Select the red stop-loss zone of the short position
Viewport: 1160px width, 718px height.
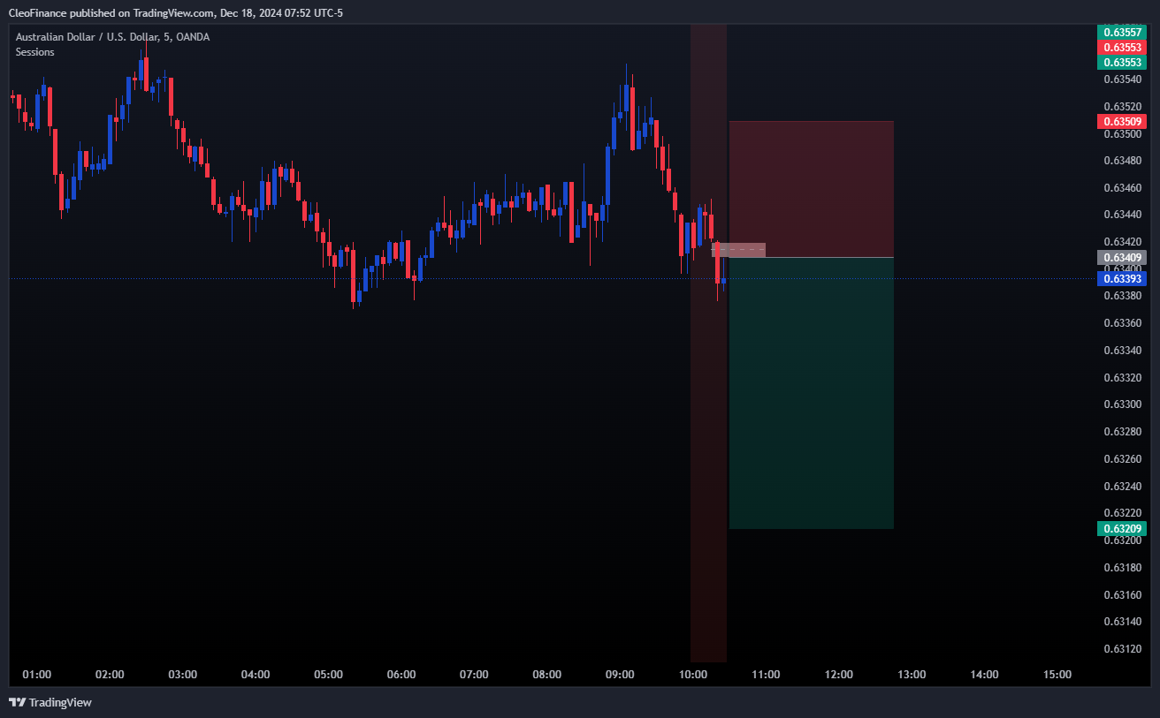pos(811,189)
